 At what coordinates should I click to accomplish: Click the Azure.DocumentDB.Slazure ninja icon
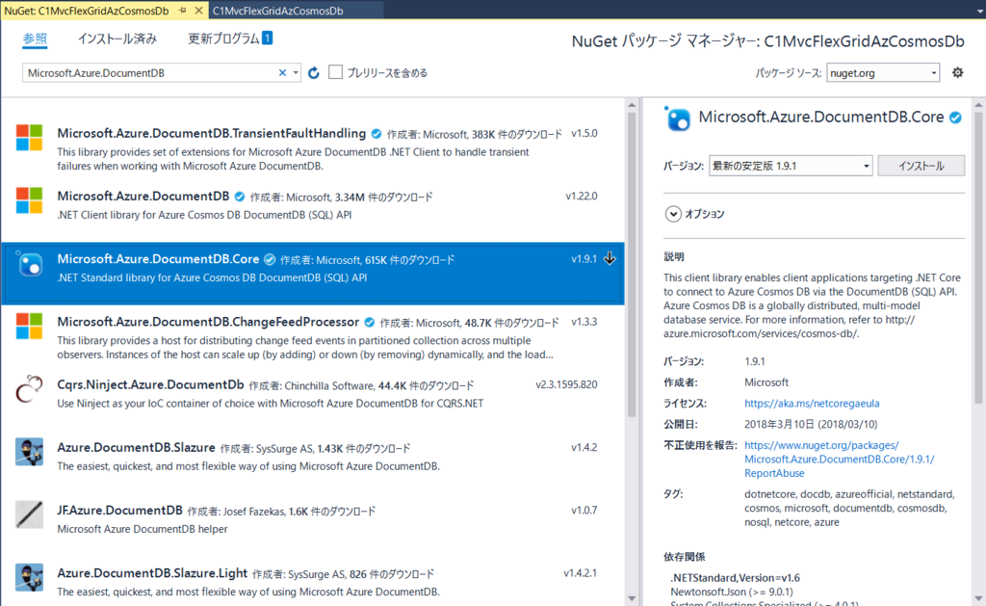pyautogui.click(x=29, y=452)
